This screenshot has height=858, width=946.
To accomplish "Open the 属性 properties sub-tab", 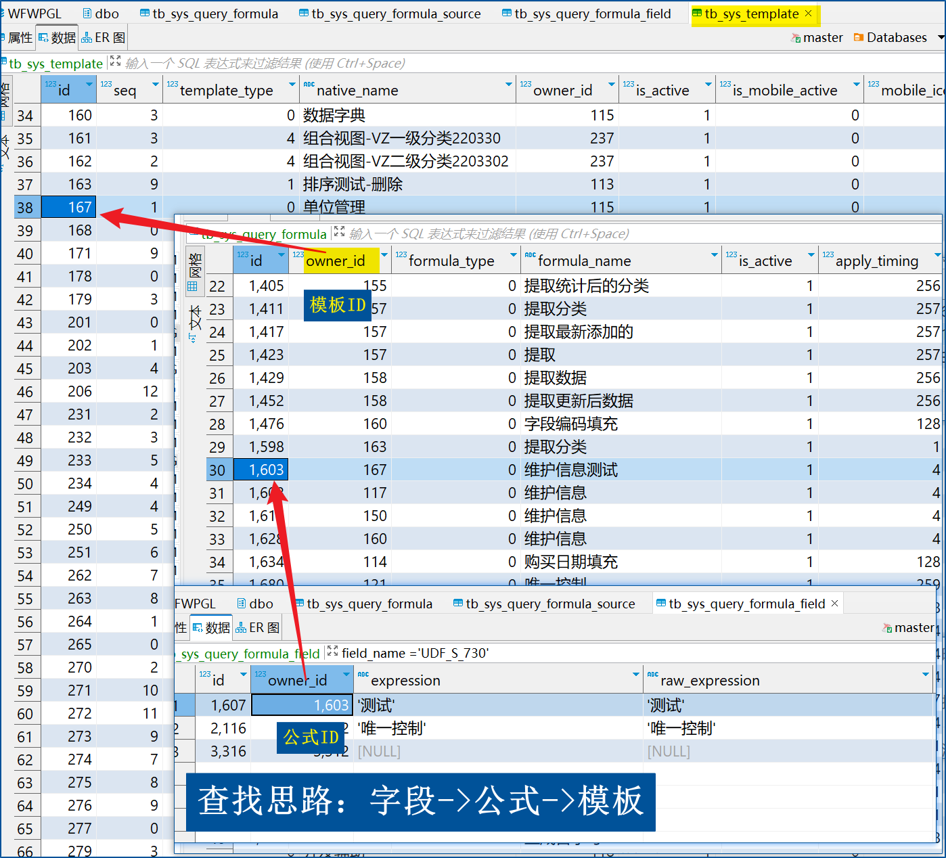I will (x=18, y=38).
